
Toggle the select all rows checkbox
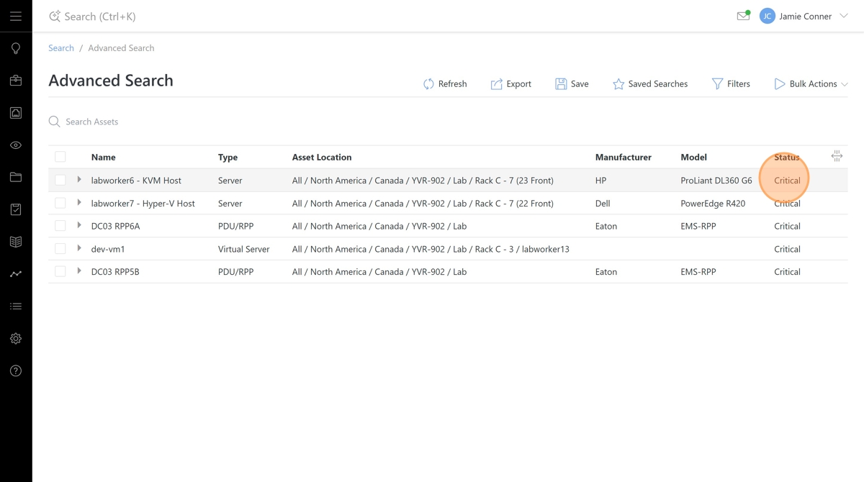point(60,157)
